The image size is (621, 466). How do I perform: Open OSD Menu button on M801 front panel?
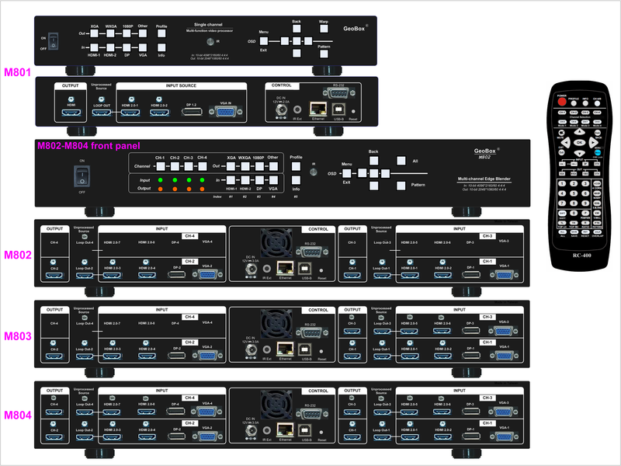click(264, 41)
